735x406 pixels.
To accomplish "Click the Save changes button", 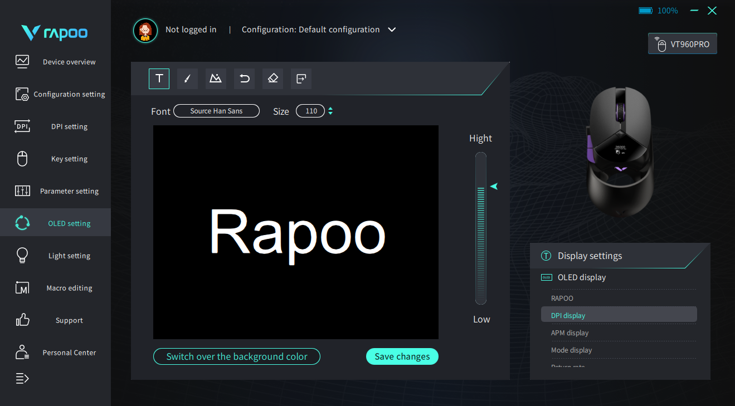I will click(x=402, y=356).
